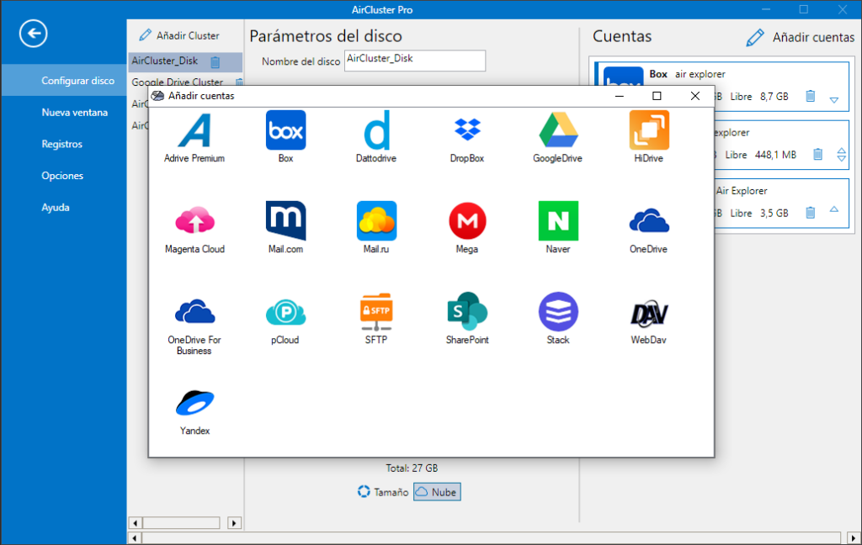
Task: Maximize the Añadir cuentas dialog
Action: point(657,96)
